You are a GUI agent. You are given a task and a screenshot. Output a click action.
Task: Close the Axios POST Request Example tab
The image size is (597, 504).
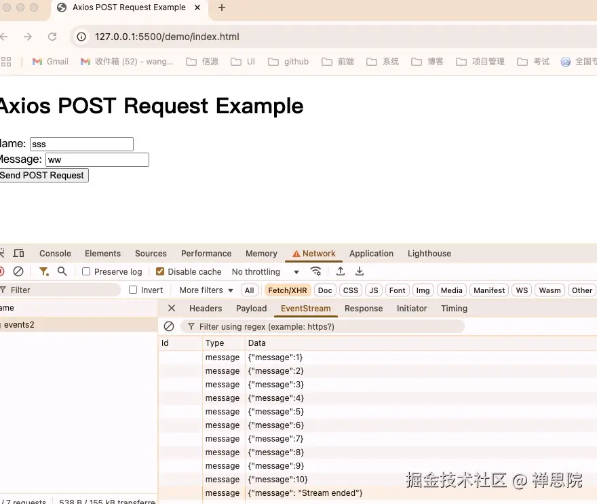pos(197,7)
